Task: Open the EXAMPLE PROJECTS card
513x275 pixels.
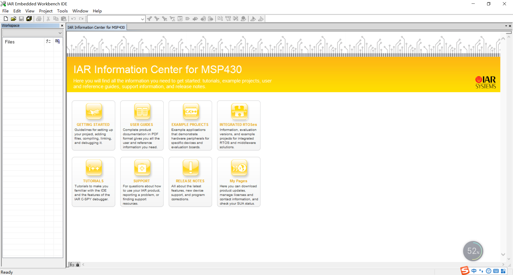Action: point(190,125)
